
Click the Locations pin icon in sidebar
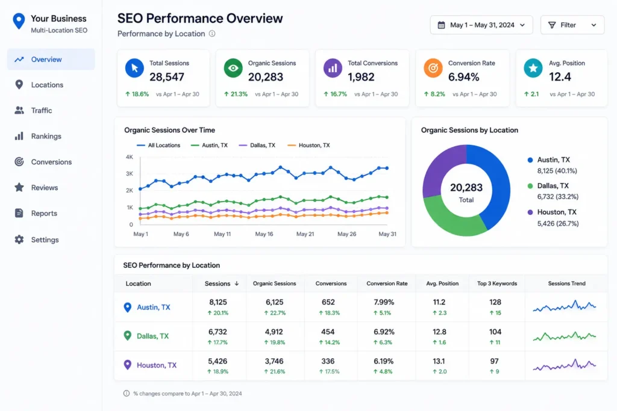19,85
